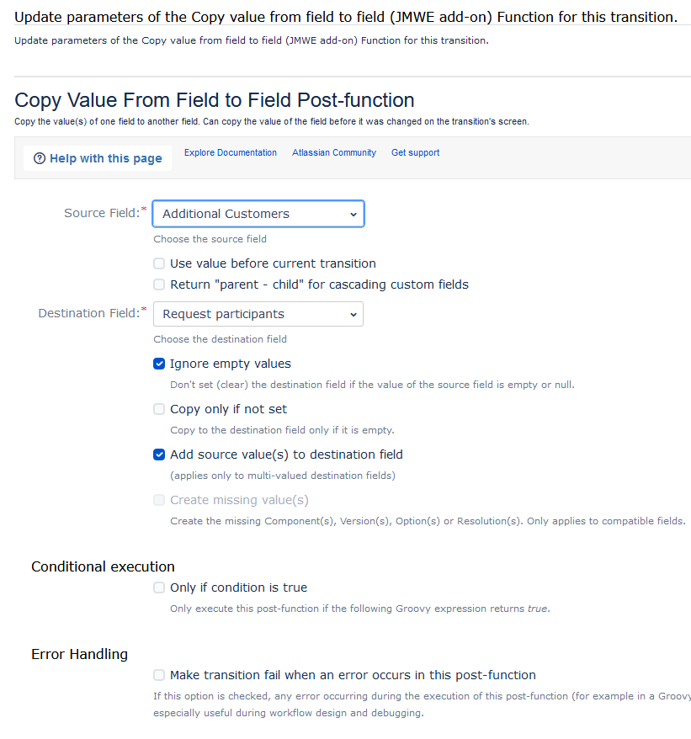Viewport: 691px width, 739px height.
Task: Click the Conditional execution section heading
Action: 103,566
